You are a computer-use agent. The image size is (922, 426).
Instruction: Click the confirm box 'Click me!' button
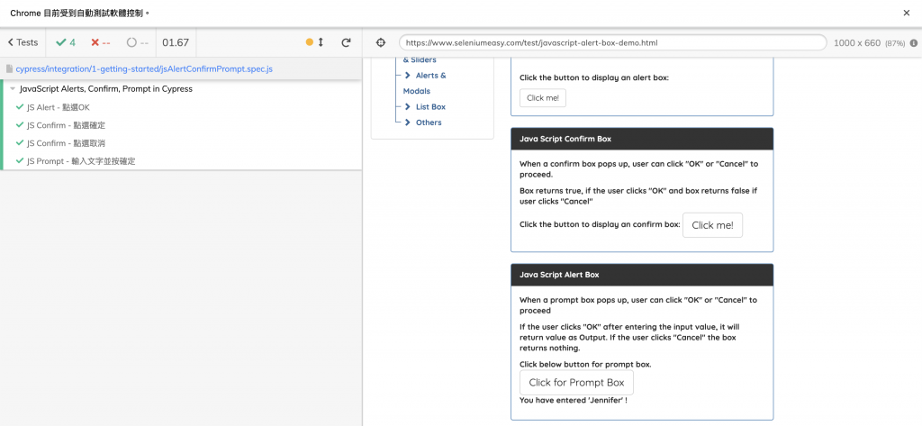[x=712, y=225]
